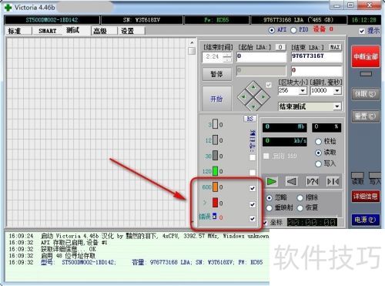Click the |>|<| end-marker icon
Screen dimensions: 385x286
[333, 182]
